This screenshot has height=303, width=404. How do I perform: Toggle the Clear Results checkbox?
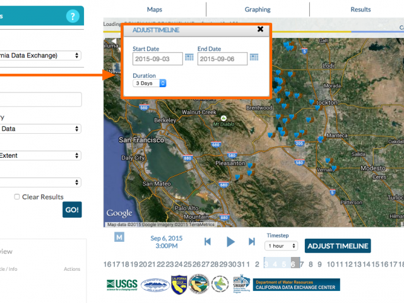17,197
